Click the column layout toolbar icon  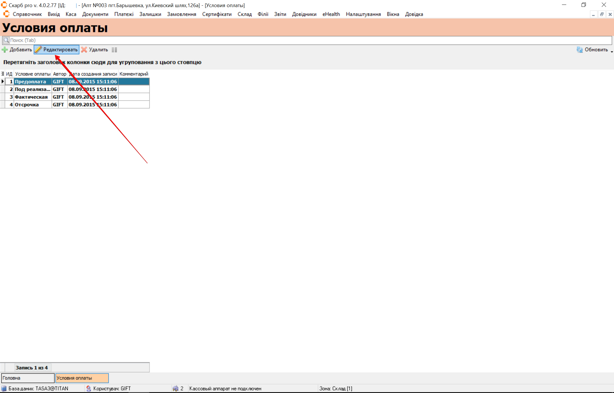[x=114, y=50]
